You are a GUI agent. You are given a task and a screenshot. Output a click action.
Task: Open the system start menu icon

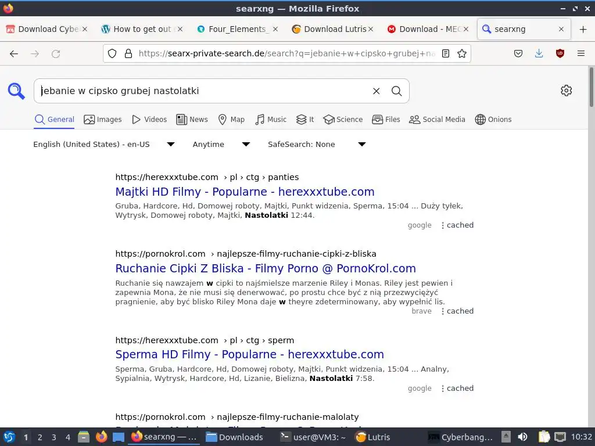click(x=9, y=437)
